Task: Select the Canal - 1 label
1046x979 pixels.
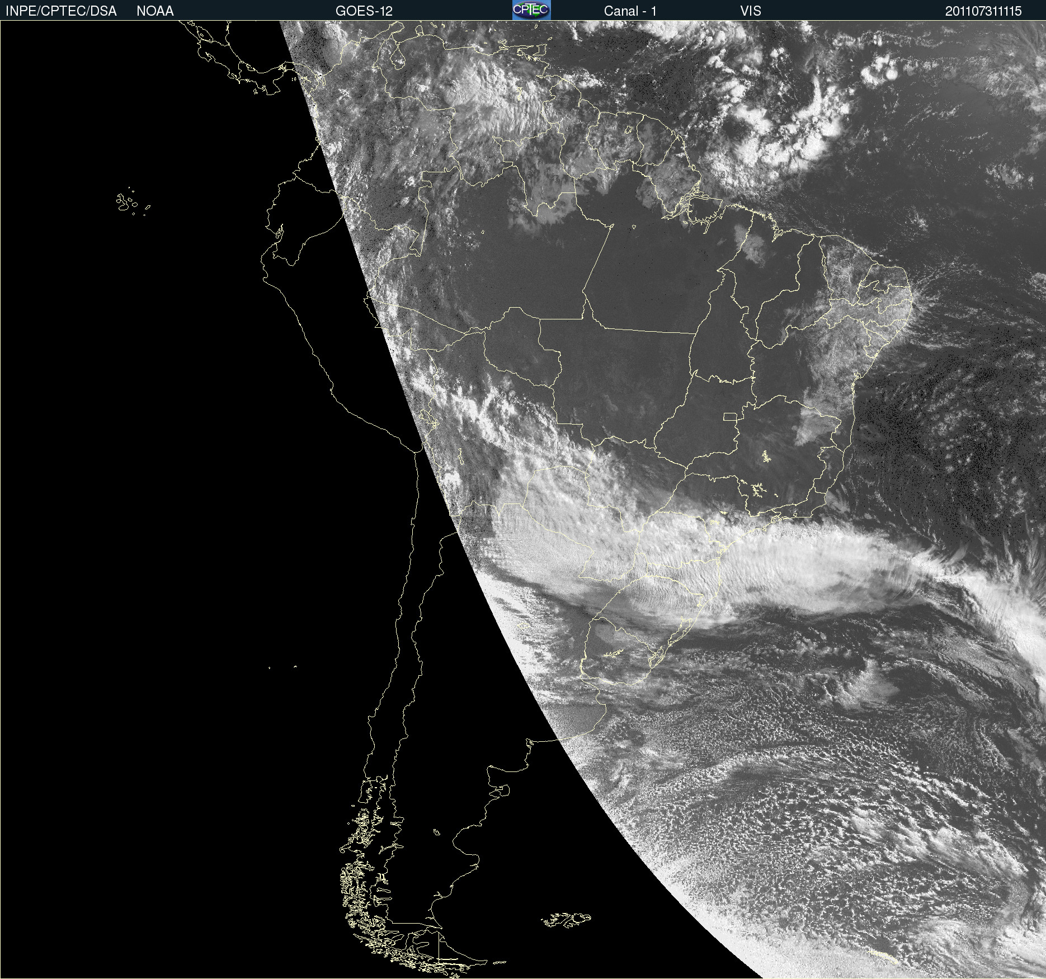Action: coord(630,11)
